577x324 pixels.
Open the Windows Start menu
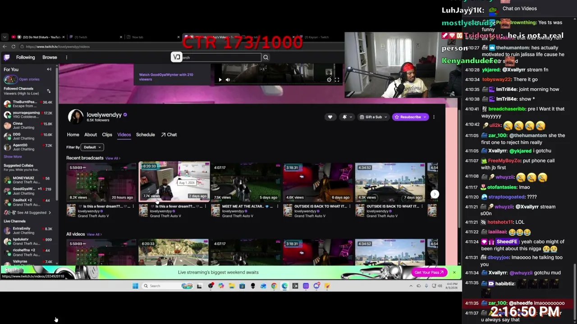(x=135, y=286)
